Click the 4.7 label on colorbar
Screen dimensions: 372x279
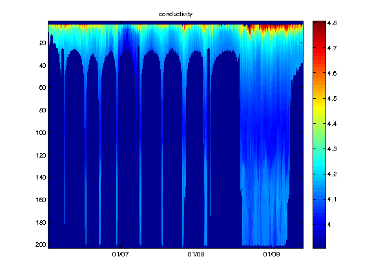[x=332, y=48]
